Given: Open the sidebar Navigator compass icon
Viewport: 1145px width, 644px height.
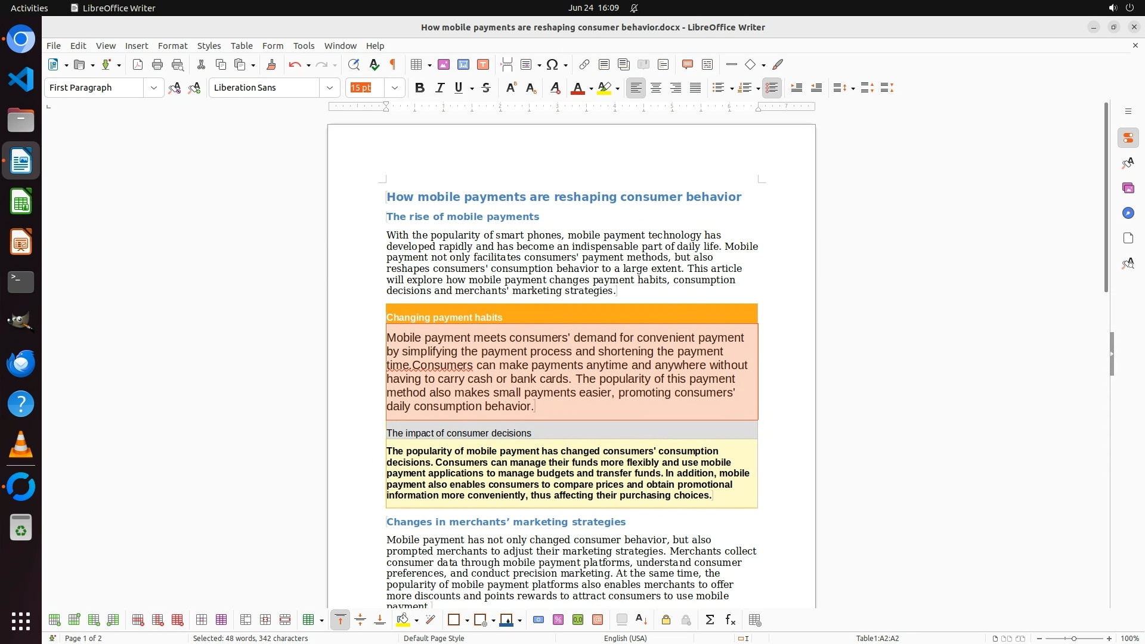Looking at the screenshot, I should 1128,213.
